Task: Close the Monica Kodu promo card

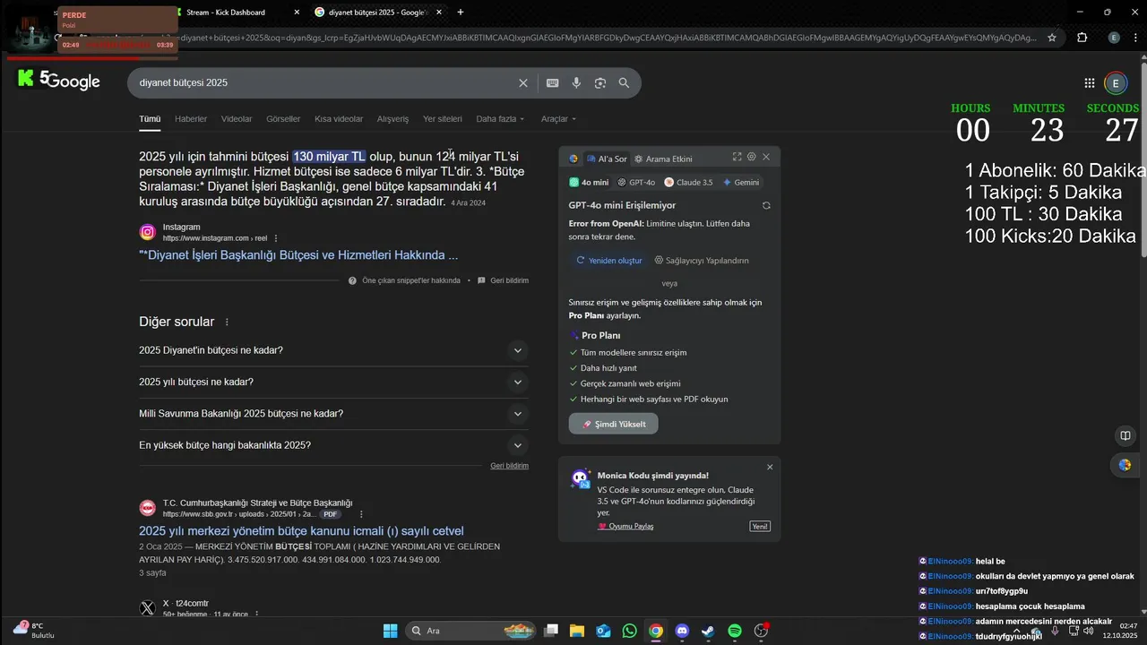Action: pos(770,467)
